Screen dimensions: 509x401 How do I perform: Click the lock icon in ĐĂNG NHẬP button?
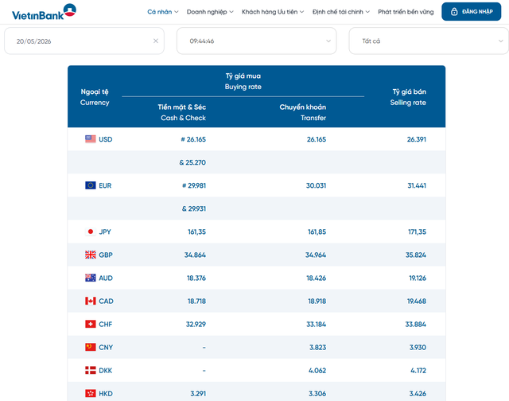[x=454, y=12]
